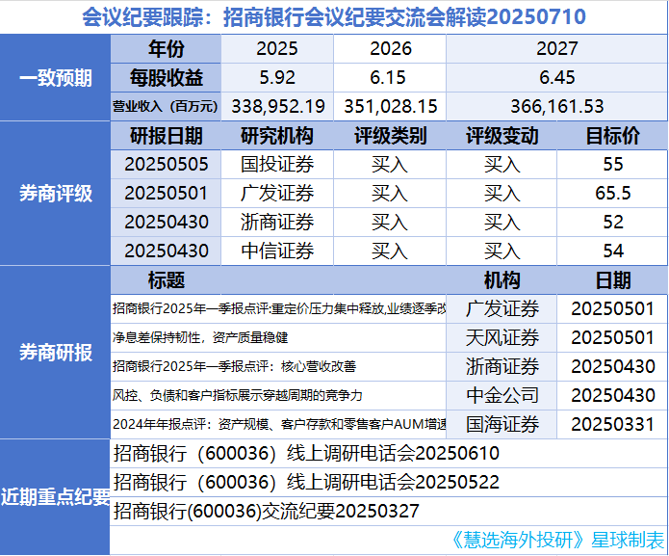Select the 一致预期 section label
This screenshot has width=669, height=556.
56,78
